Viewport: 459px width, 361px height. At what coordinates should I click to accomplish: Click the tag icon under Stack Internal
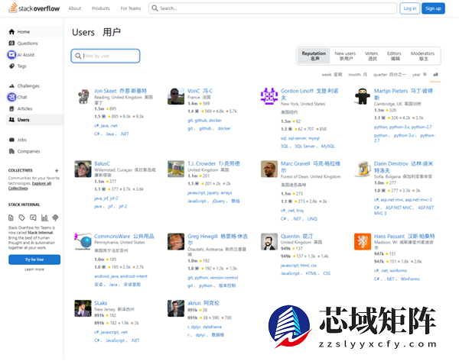(x=22, y=218)
